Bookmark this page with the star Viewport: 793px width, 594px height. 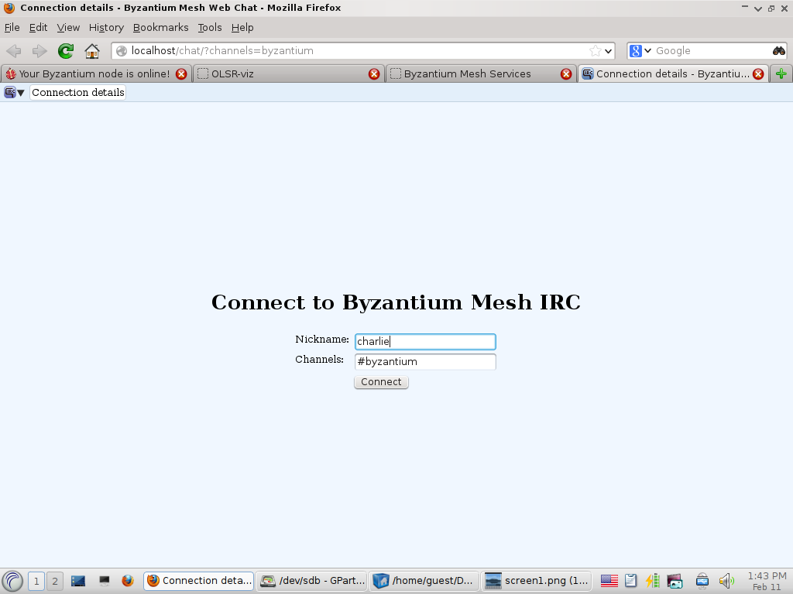pos(596,50)
